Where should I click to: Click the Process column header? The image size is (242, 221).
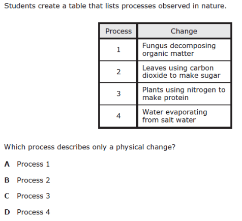coord(118,31)
